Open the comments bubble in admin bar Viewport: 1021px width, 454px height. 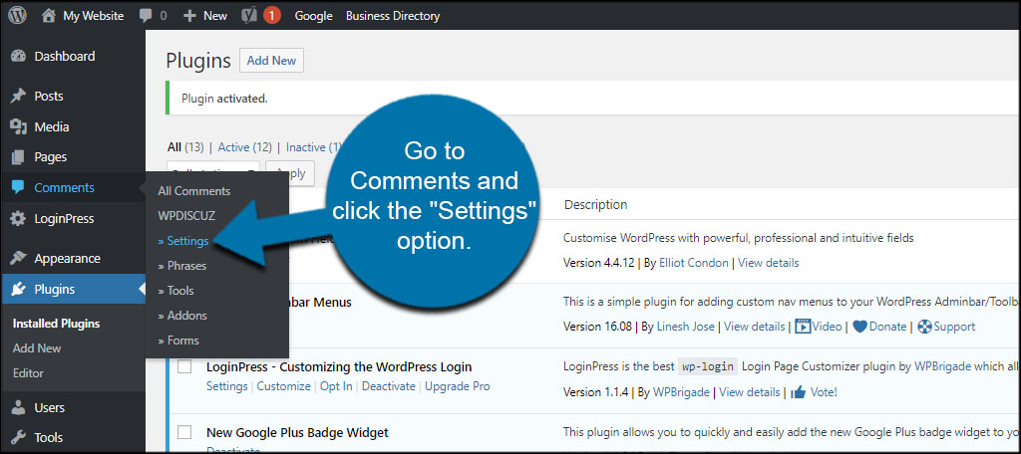coord(146,16)
